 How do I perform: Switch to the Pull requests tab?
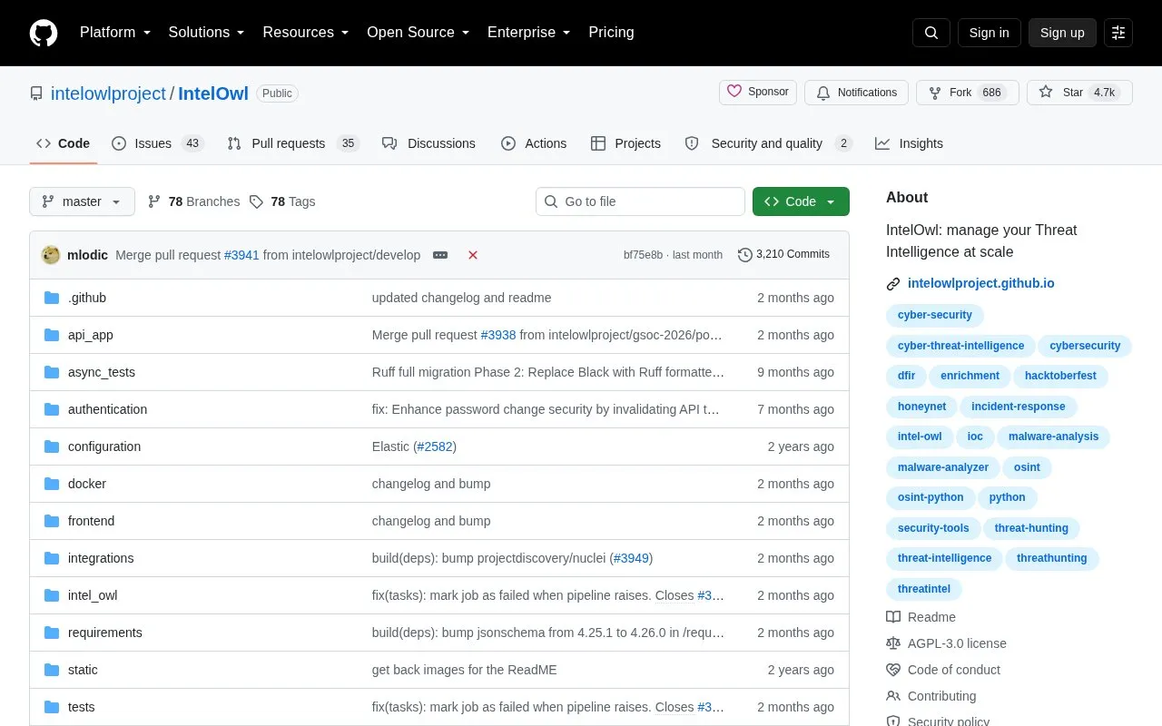pos(293,143)
